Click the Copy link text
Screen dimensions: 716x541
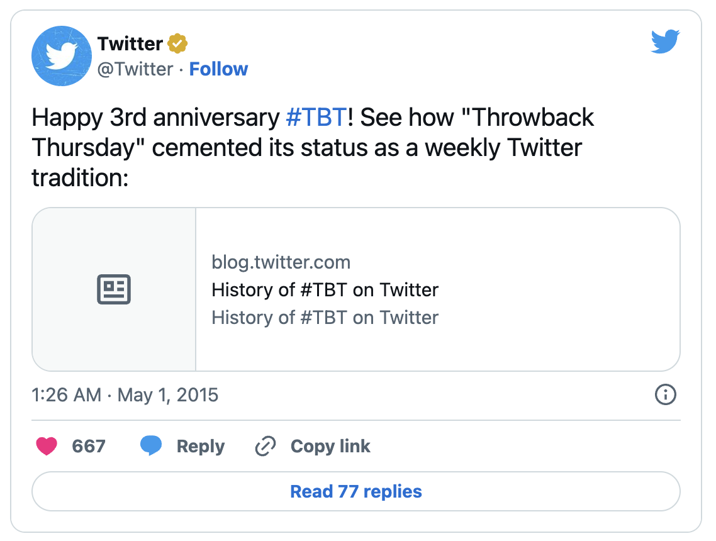[330, 447]
